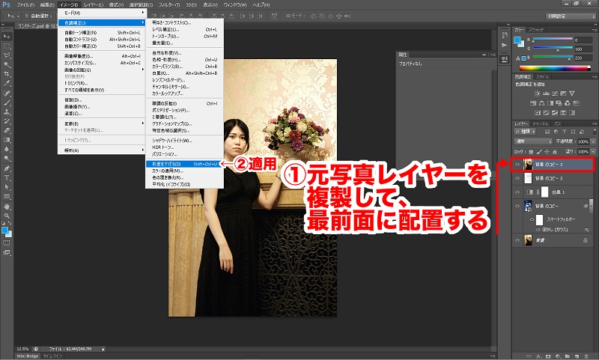
Task: Select the Rectangular Marquee tool
Action: tap(7, 46)
